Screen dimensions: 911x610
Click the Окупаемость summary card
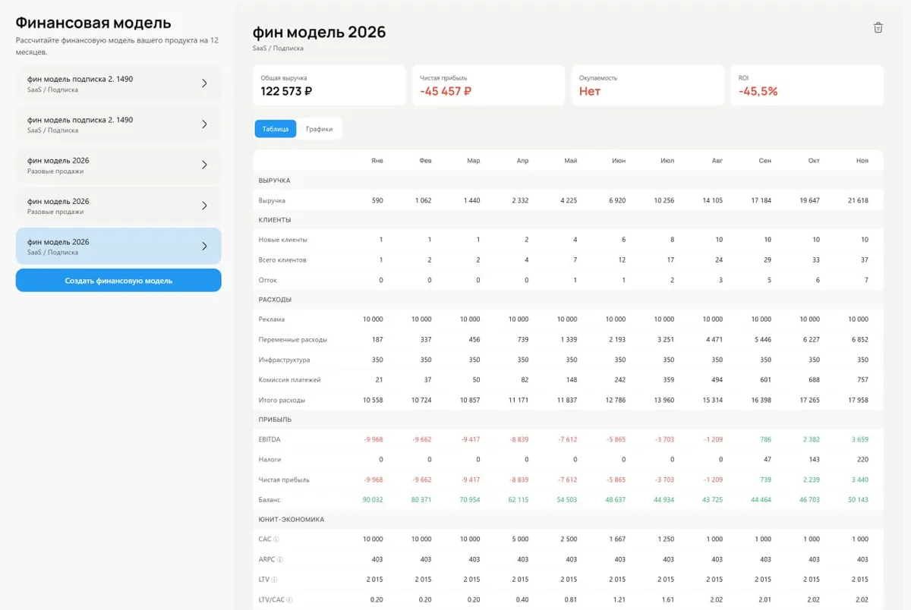click(x=647, y=85)
